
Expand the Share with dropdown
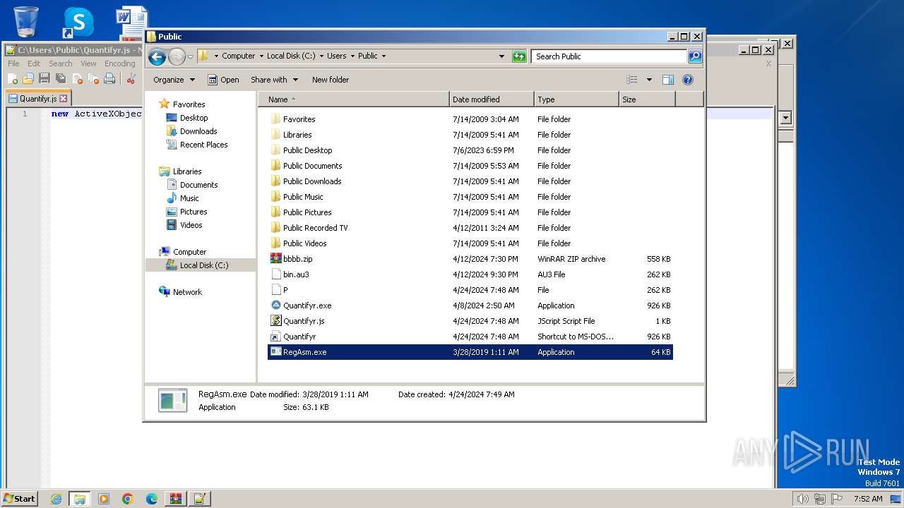click(x=274, y=80)
